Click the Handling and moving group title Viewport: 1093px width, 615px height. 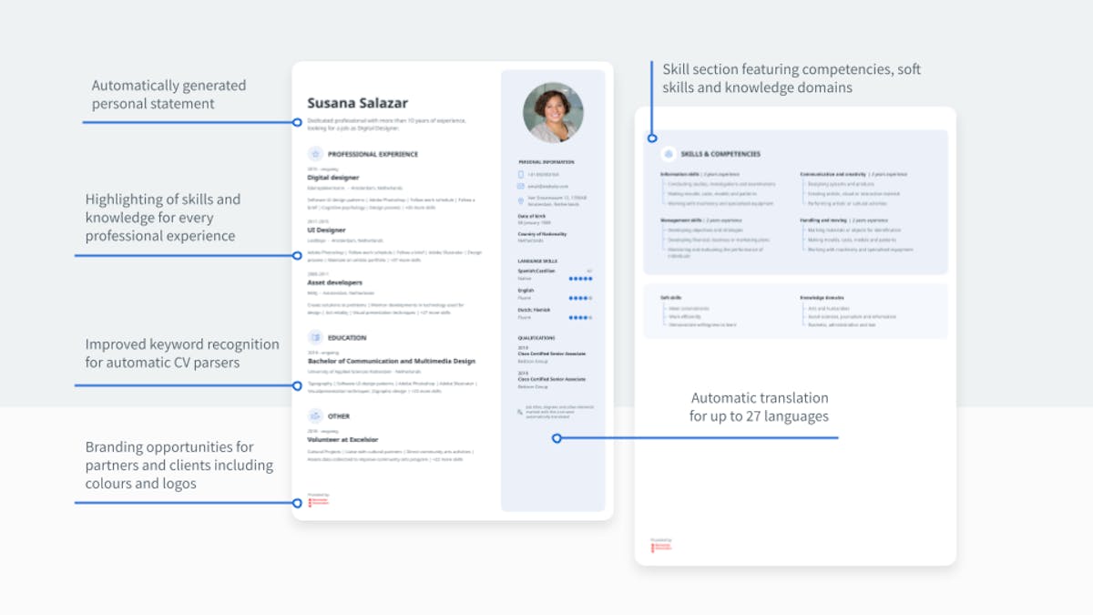[823, 220]
